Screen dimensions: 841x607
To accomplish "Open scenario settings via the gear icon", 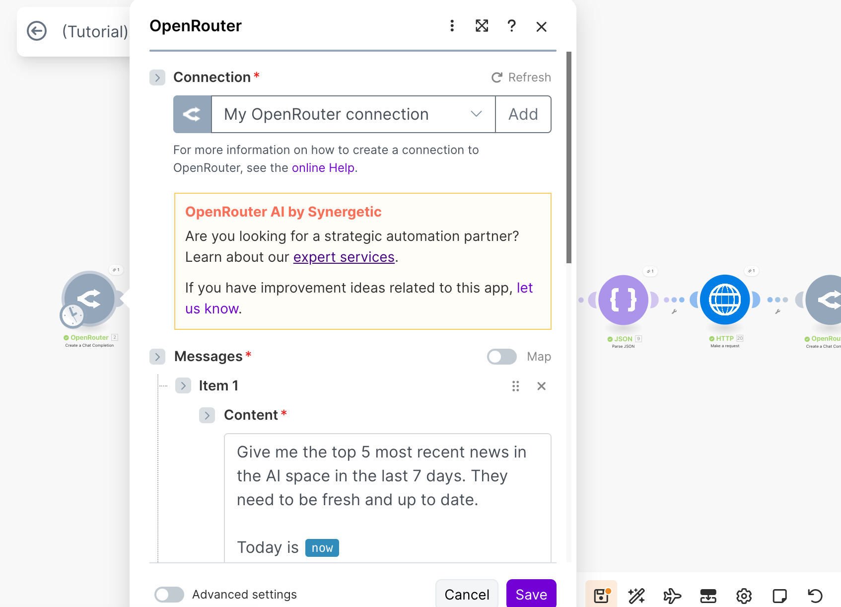I will point(744,596).
